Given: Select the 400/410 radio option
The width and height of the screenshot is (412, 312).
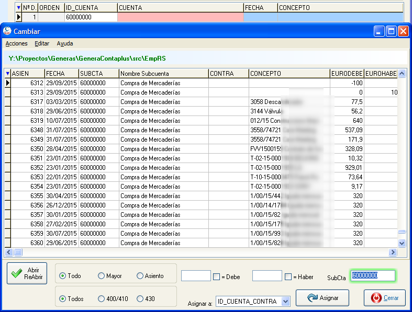Looking at the screenshot, I should 101,298.
